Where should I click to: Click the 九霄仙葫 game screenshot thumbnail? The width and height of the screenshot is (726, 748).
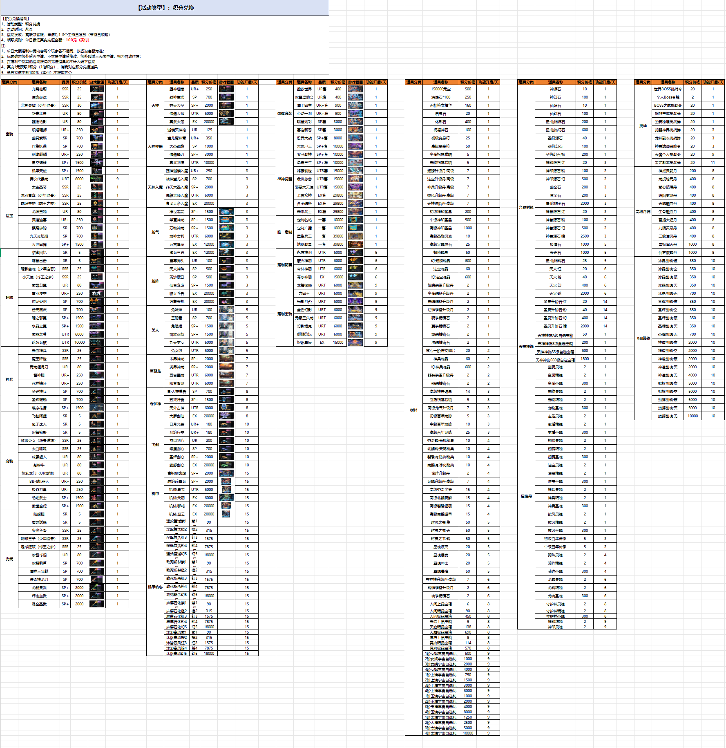coord(97,89)
